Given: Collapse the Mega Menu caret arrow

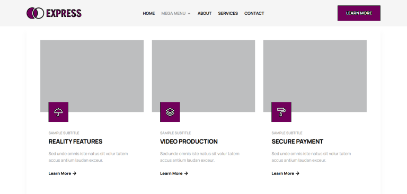Looking at the screenshot, I should point(189,13).
